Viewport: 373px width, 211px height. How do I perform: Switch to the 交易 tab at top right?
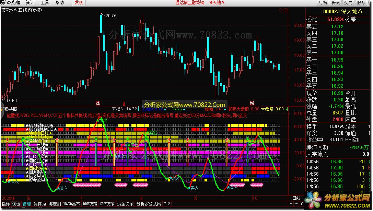[x=348, y=3]
